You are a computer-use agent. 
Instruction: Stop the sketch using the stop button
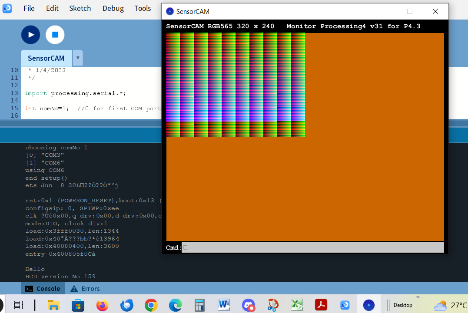click(55, 35)
